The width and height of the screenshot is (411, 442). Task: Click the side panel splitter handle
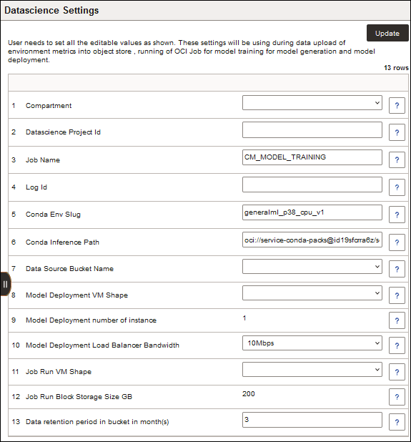(x=5, y=284)
